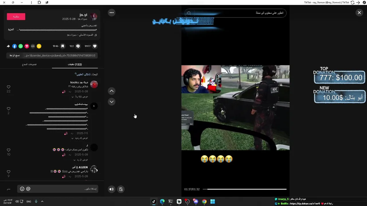Open emoji picker in comment box
Viewport: 367px width, 206px height.
point(22,189)
